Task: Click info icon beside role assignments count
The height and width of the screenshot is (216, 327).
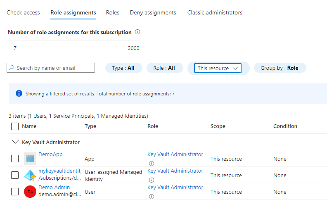Action: tap(137, 32)
